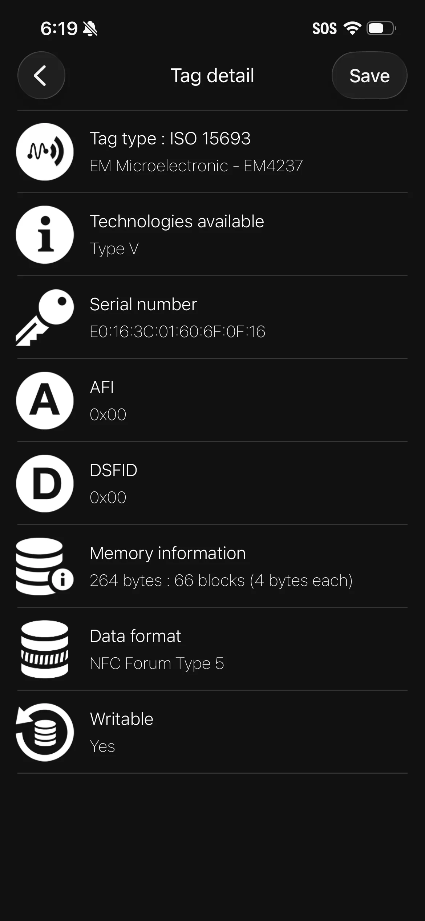Tap the back arrow button
This screenshot has height=921, width=425.
point(41,75)
